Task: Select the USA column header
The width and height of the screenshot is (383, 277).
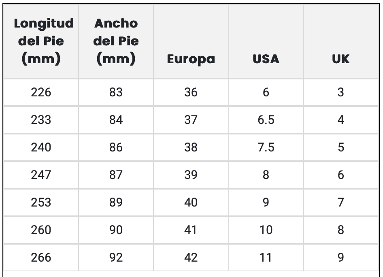Action: click(x=266, y=59)
